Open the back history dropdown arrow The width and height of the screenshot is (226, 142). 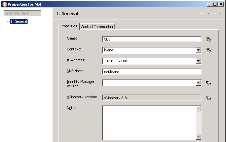click(208, 14)
